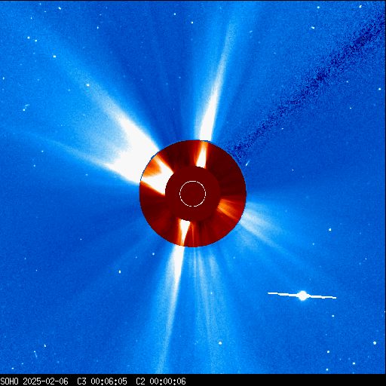Click the dark red central occulting disk
The height and width of the screenshot is (386, 386).
[x=193, y=194]
